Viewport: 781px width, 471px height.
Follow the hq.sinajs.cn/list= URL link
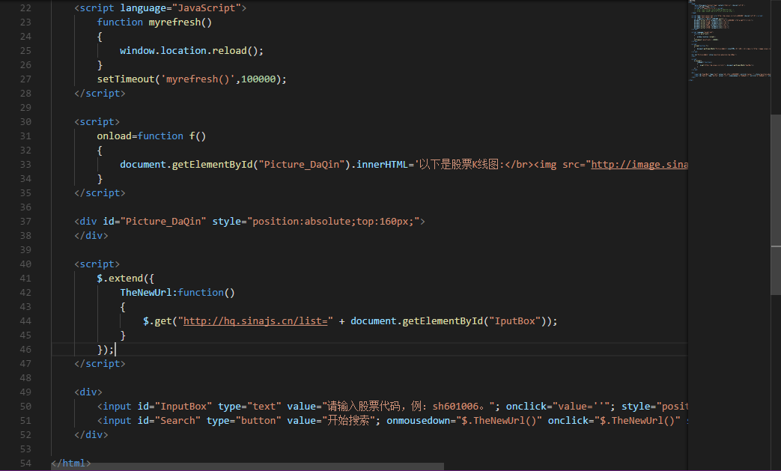(x=255, y=321)
